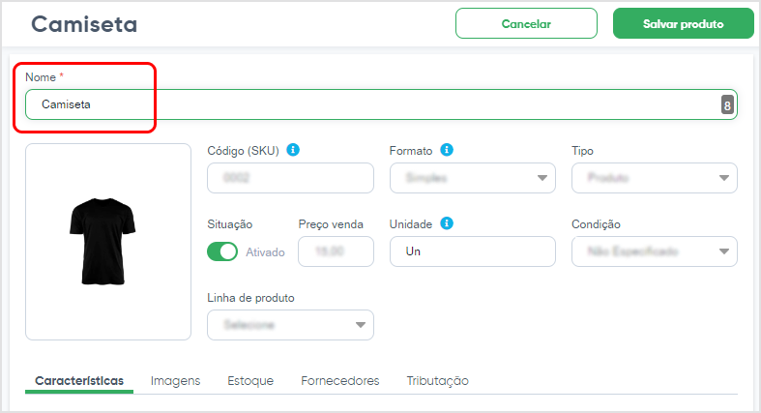Image resolution: width=761 pixels, height=413 pixels.
Task: Select the Características tab
Action: [x=79, y=381]
